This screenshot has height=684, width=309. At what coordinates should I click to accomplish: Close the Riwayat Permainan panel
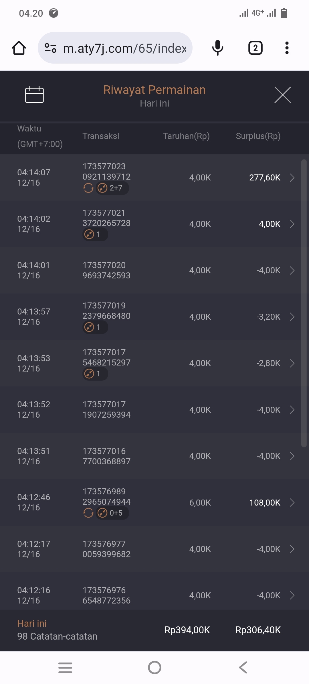pyautogui.click(x=282, y=95)
